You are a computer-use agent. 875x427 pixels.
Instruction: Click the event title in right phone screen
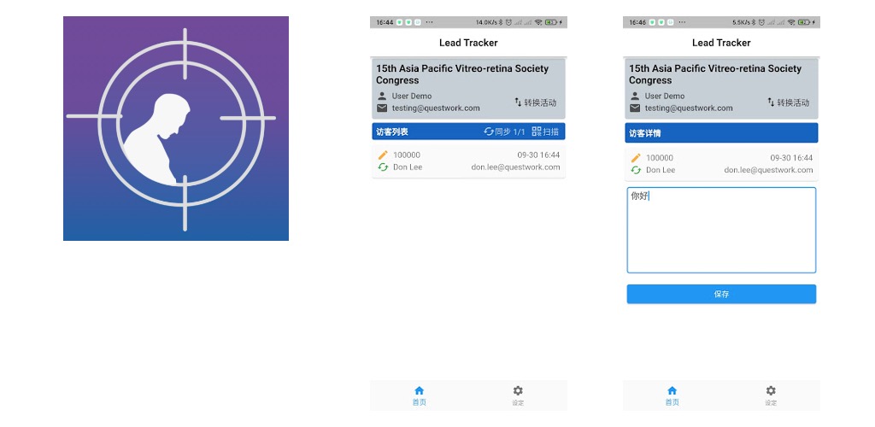click(x=715, y=74)
